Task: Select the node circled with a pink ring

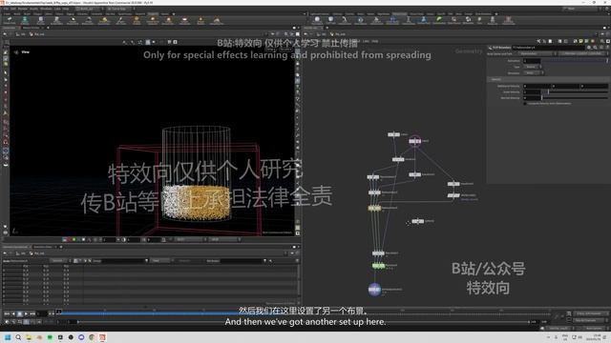Action: pos(414,141)
